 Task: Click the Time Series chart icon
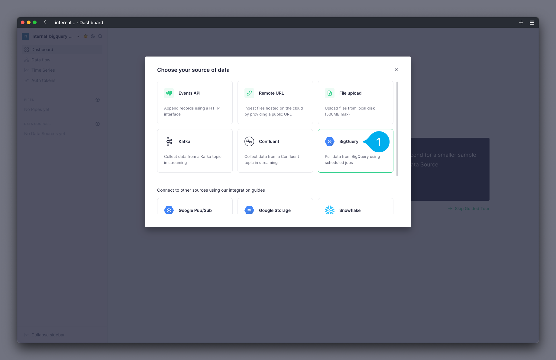27,70
